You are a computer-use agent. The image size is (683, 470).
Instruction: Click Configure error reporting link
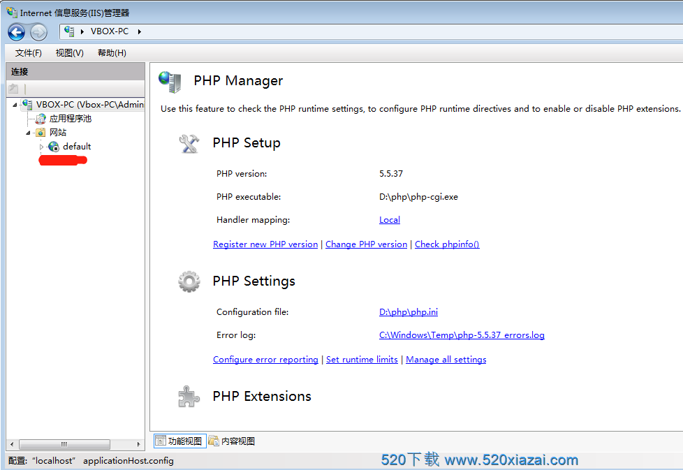pos(265,360)
